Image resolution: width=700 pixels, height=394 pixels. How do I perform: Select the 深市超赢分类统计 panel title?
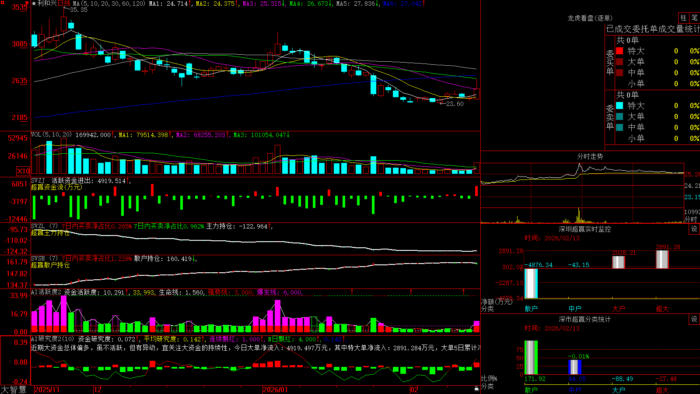tap(585, 319)
